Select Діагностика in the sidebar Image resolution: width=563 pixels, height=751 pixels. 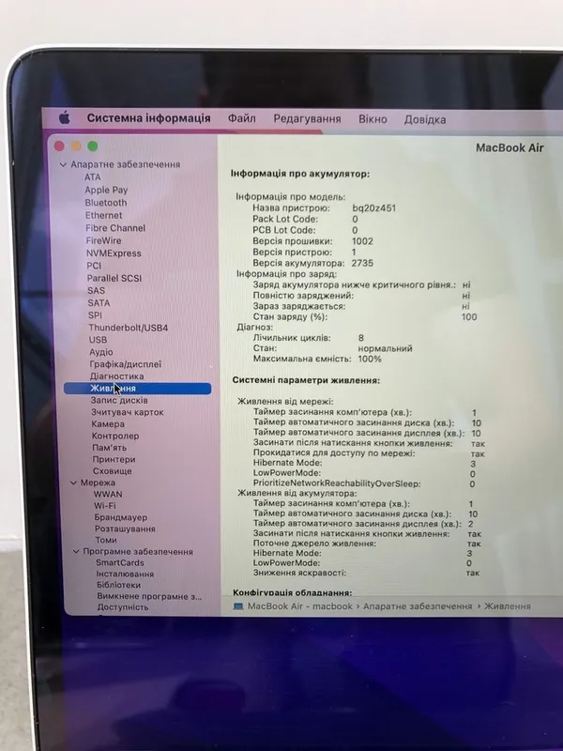116,376
